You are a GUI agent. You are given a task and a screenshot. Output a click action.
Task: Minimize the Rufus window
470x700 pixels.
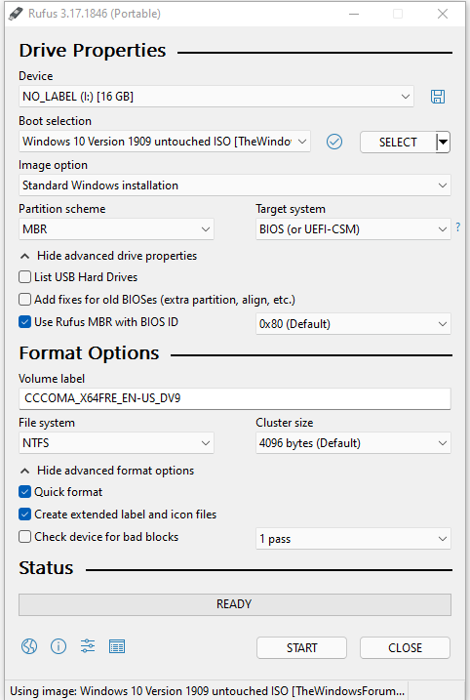(354, 14)
